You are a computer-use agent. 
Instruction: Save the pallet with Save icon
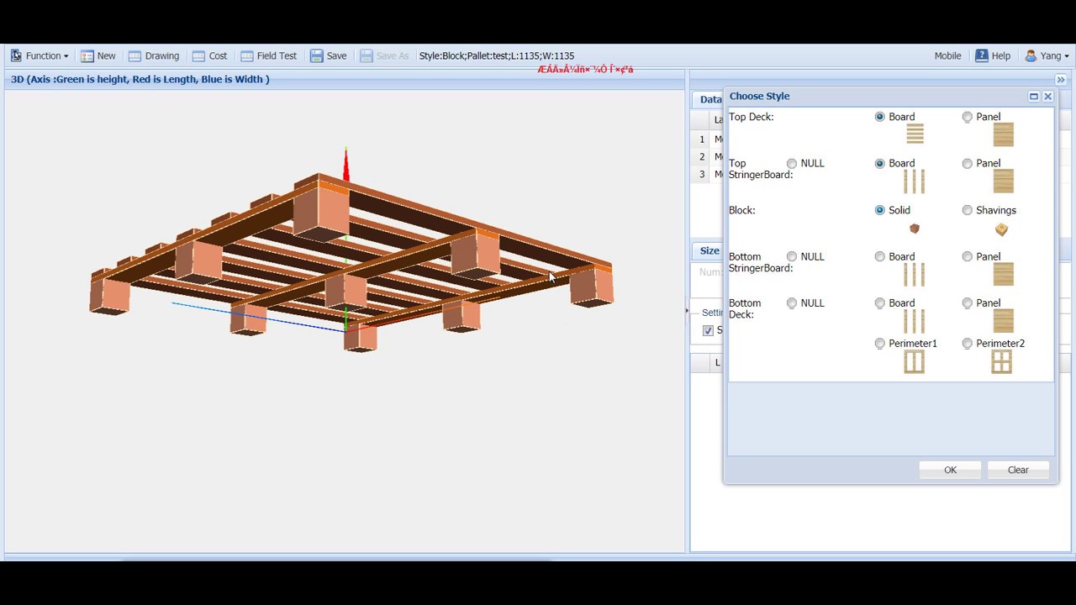pyautogui.click(x=317, y=56)
